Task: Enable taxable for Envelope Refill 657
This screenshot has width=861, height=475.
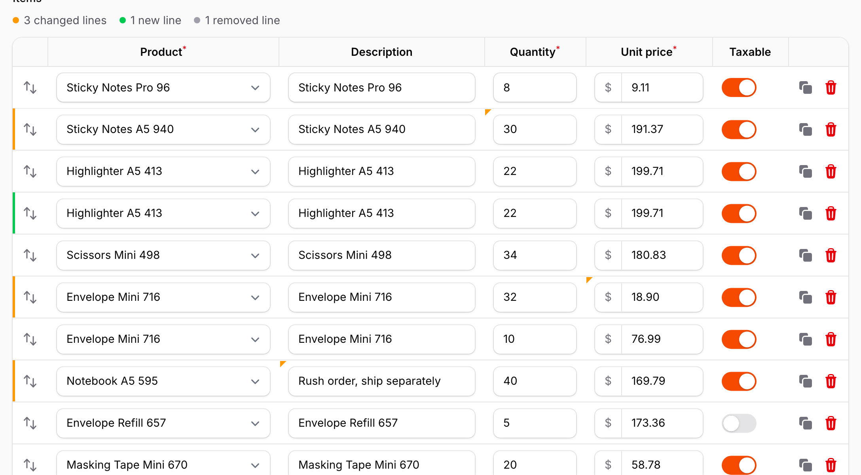Action: (x=739, y=423)
